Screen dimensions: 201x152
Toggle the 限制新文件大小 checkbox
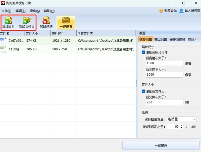143,91
